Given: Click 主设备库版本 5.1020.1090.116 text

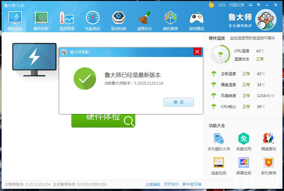Looking at the screenshot, I should click(80, 184).
